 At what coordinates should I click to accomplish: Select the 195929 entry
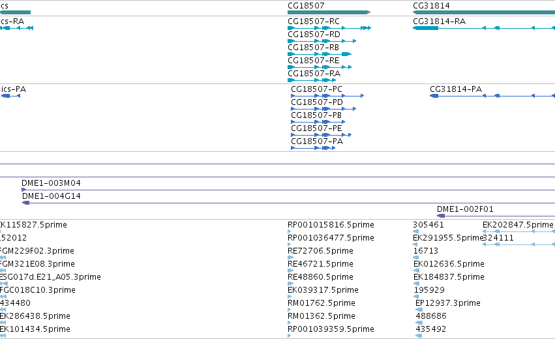click(x=429, y=290)
